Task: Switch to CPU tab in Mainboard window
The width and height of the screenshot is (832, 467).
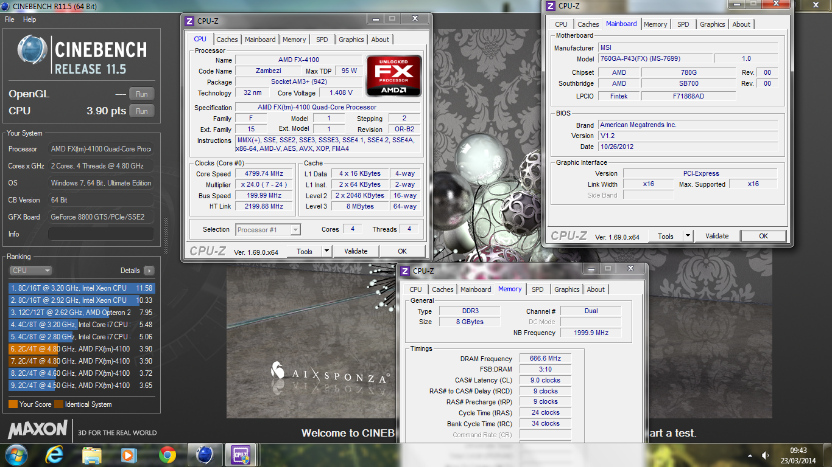Action: pyautogui.click(x=561, y=24)
